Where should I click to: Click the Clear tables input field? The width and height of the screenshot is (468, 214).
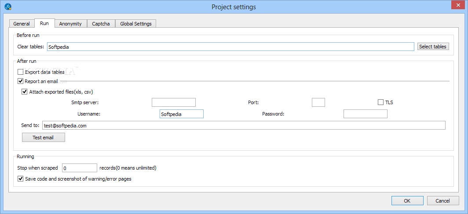pyautogui.click(x=231, y=47)
